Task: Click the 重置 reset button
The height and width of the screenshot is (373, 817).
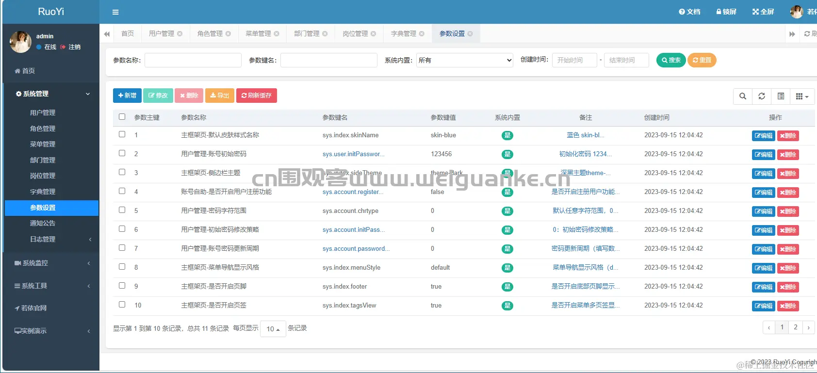Action: point(702,60)
